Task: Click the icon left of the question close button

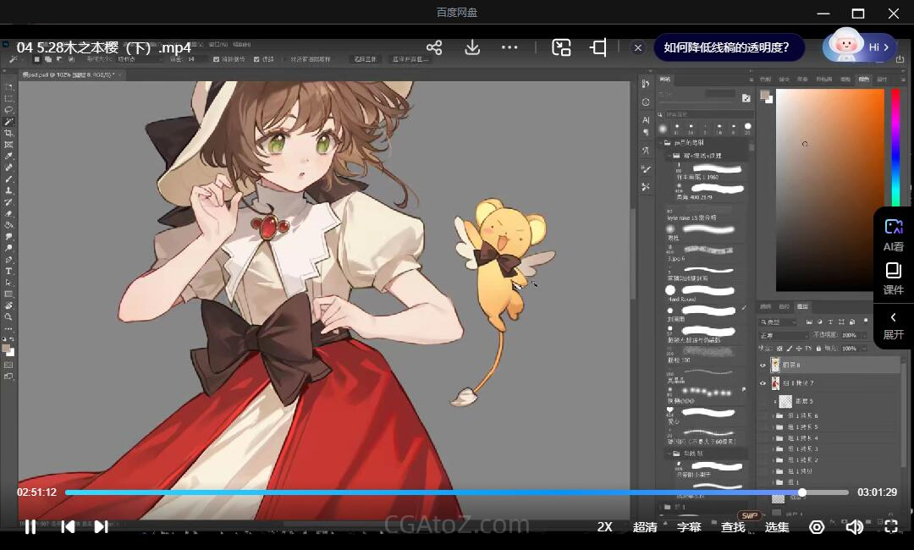Action: (x=598, y=47)
